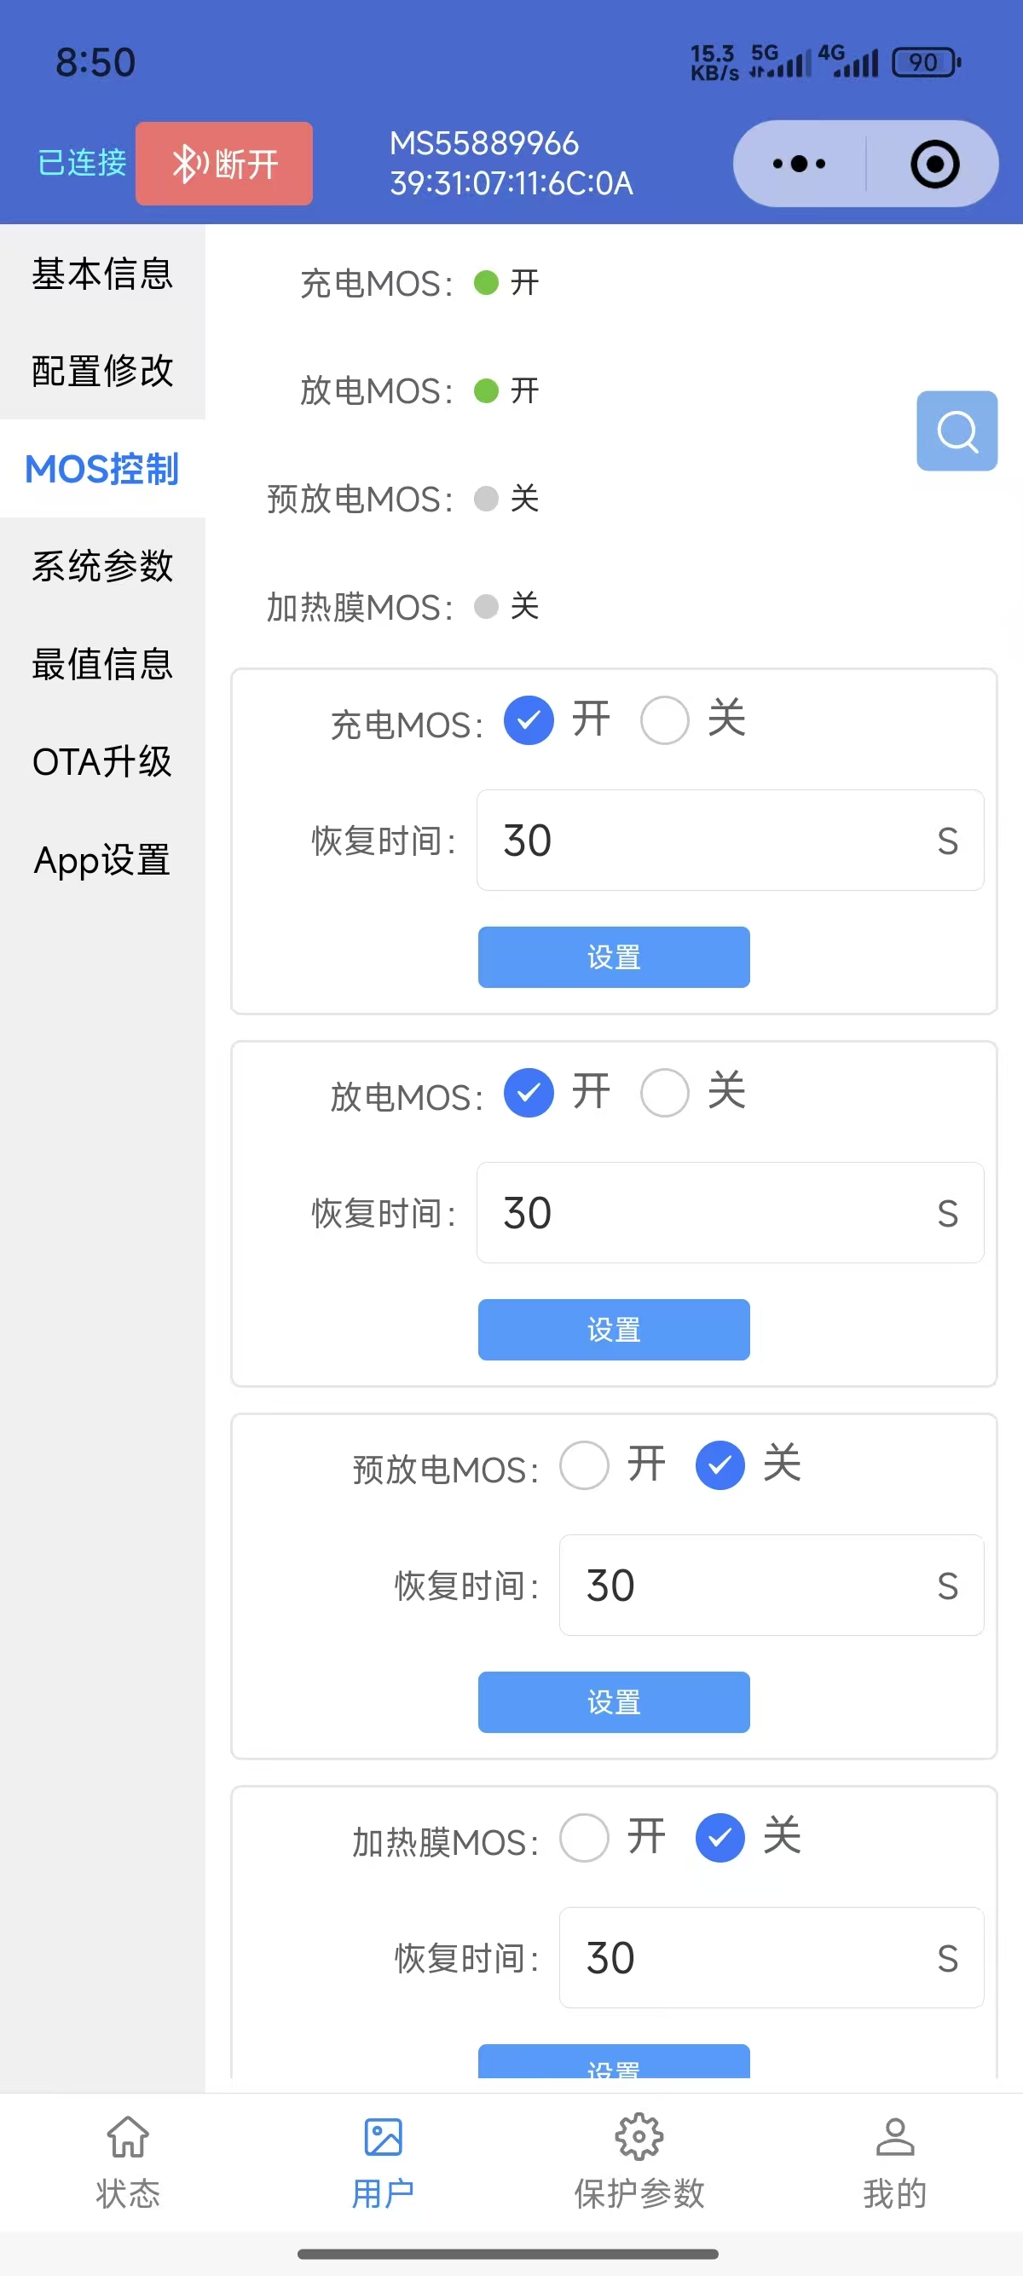Tap the blue search magnifier icon

point(957,431)
